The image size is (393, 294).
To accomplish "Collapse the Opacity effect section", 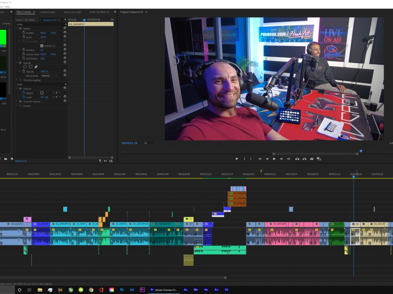I will pyautogui.click(x=17, y=63).
